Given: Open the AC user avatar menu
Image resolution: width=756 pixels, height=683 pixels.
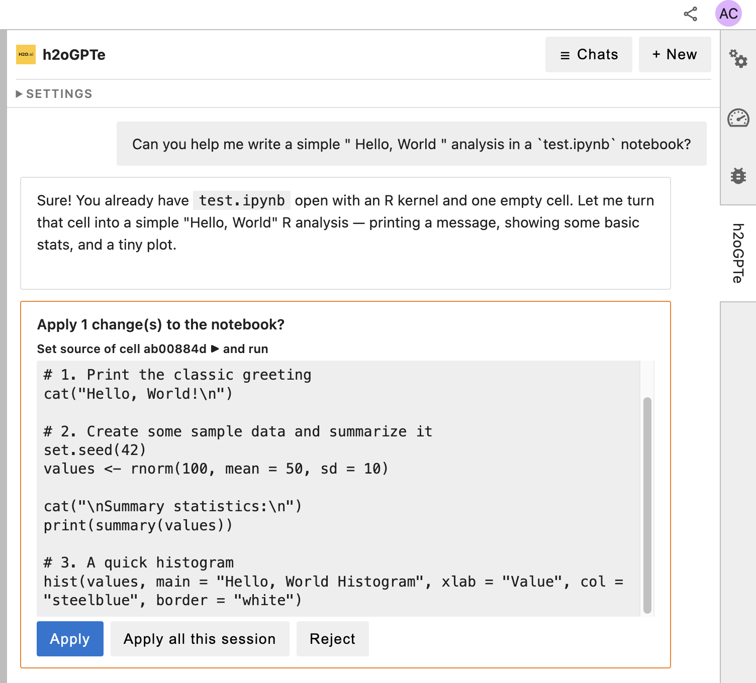Looking at the screenshot, I should click(728, 14).
